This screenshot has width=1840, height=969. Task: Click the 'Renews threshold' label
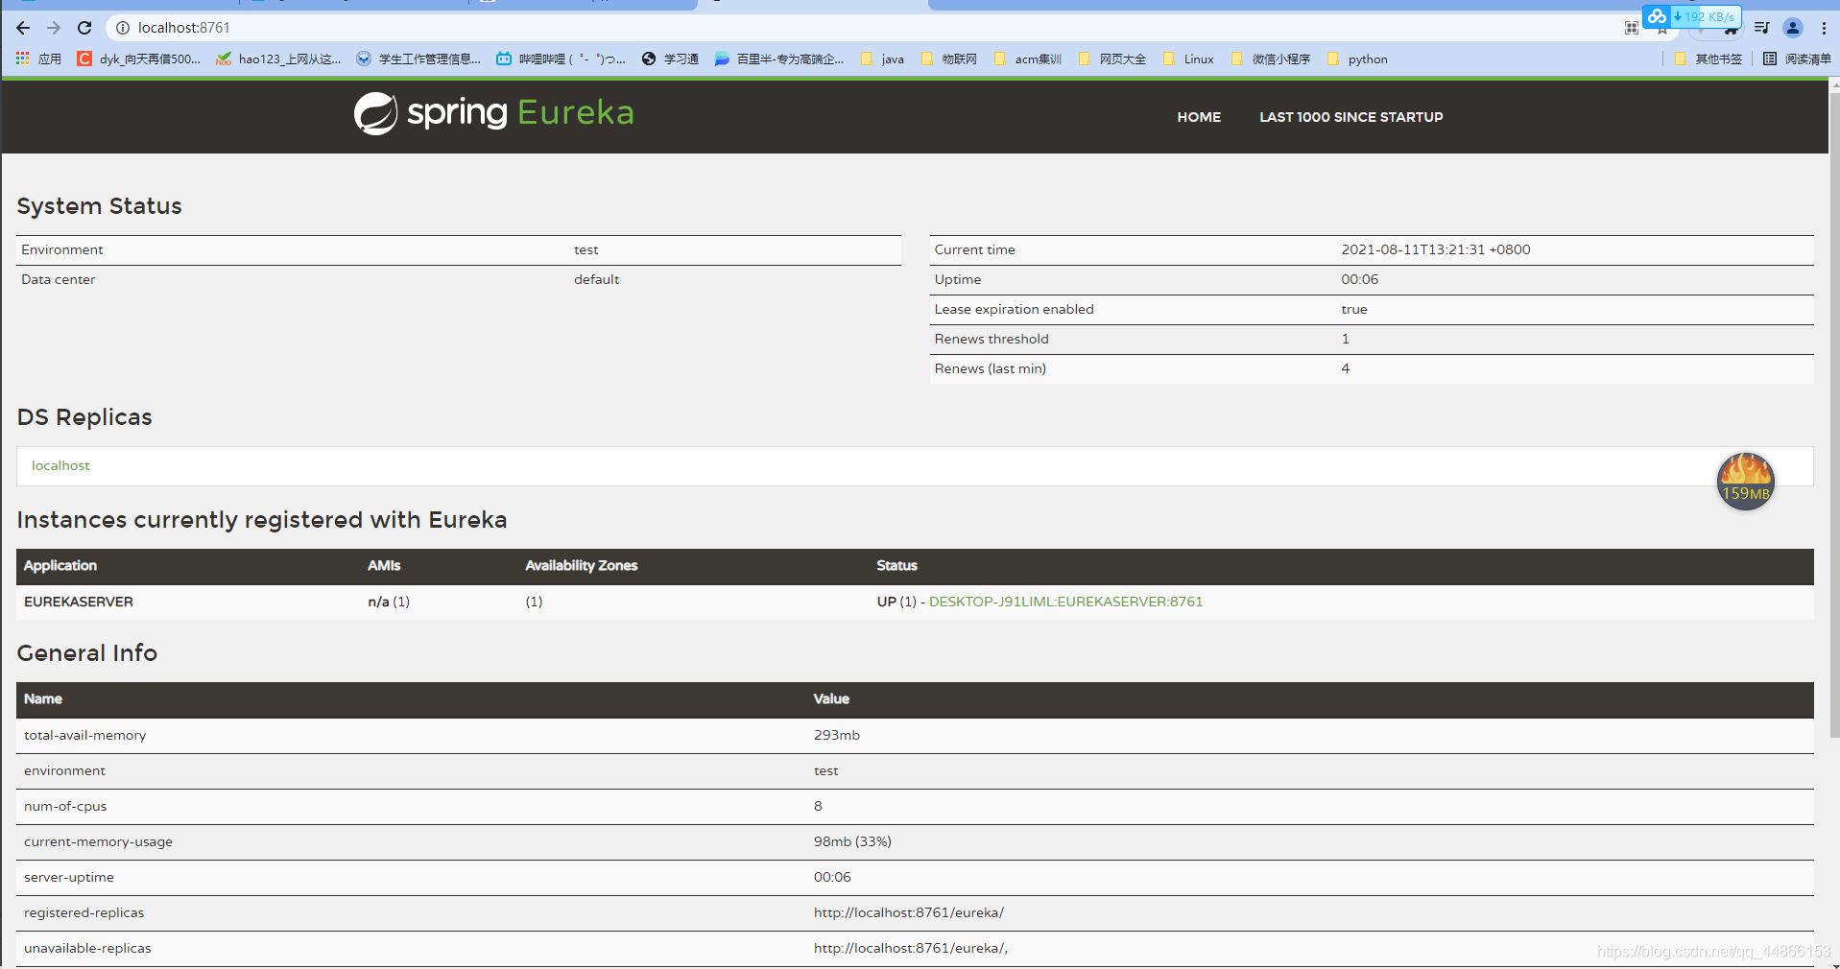[992, 339]
